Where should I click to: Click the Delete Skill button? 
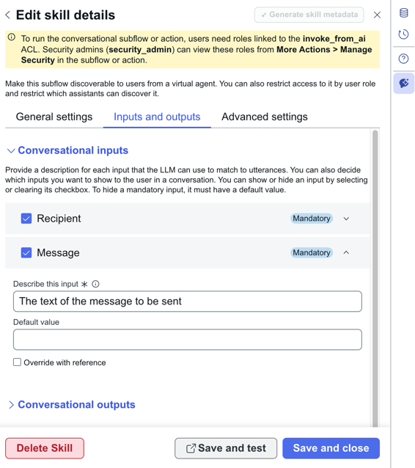(45, 448)
